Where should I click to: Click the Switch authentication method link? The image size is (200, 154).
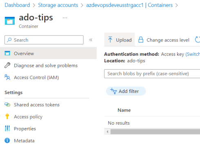[193, 54]
